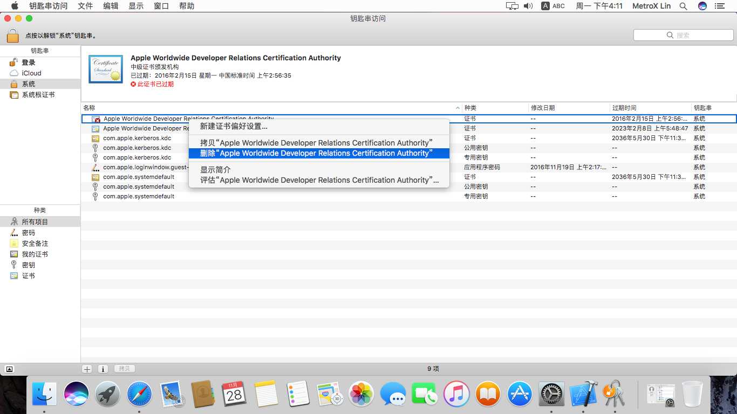Open the Trash in the Dock
The image size is (737, 414).
[692, 394]
